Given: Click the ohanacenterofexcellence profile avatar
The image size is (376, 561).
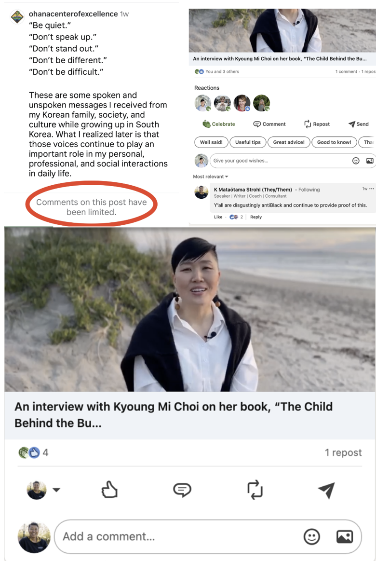Looking at the screenshot, I should (17, 17).
